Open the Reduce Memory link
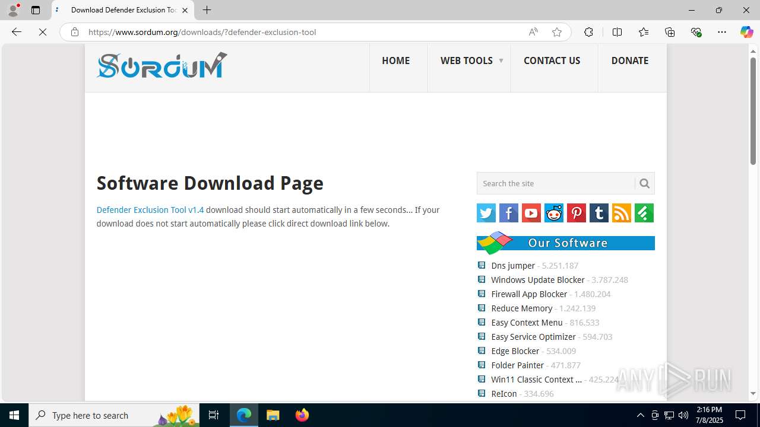The image size is (760, 427). point(522,308)
